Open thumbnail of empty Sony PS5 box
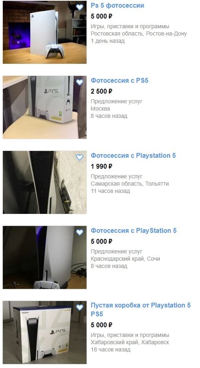This screenshot has height=368, width=200. click(45, 332)
